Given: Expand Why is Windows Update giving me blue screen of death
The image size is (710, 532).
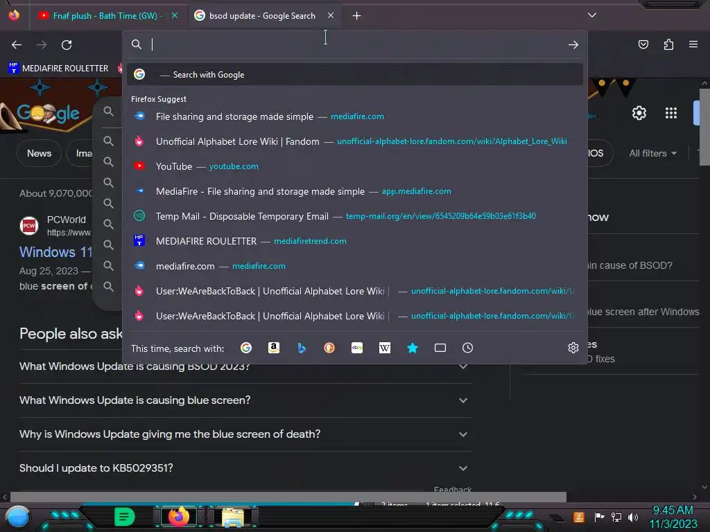Looking at the screenshot, I should coord(245,434).
